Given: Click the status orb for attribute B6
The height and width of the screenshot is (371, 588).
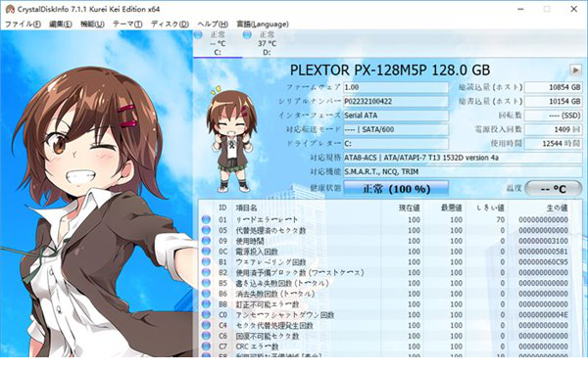Looking at the screenshot, I should pos(206,294).
